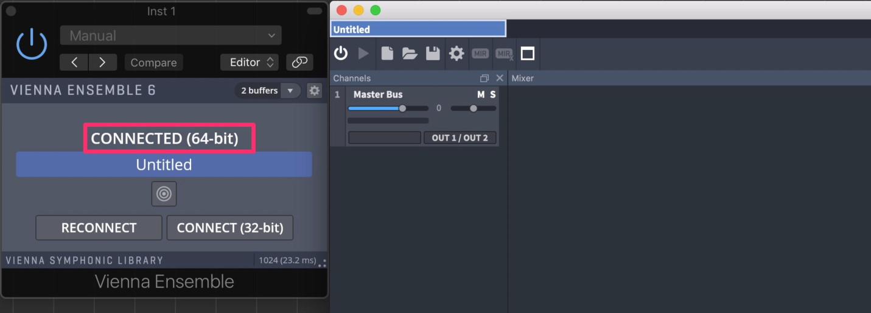Solo the Master Bus channel
The height and width of the screenshot is (313, 871).
pos(493,94)
